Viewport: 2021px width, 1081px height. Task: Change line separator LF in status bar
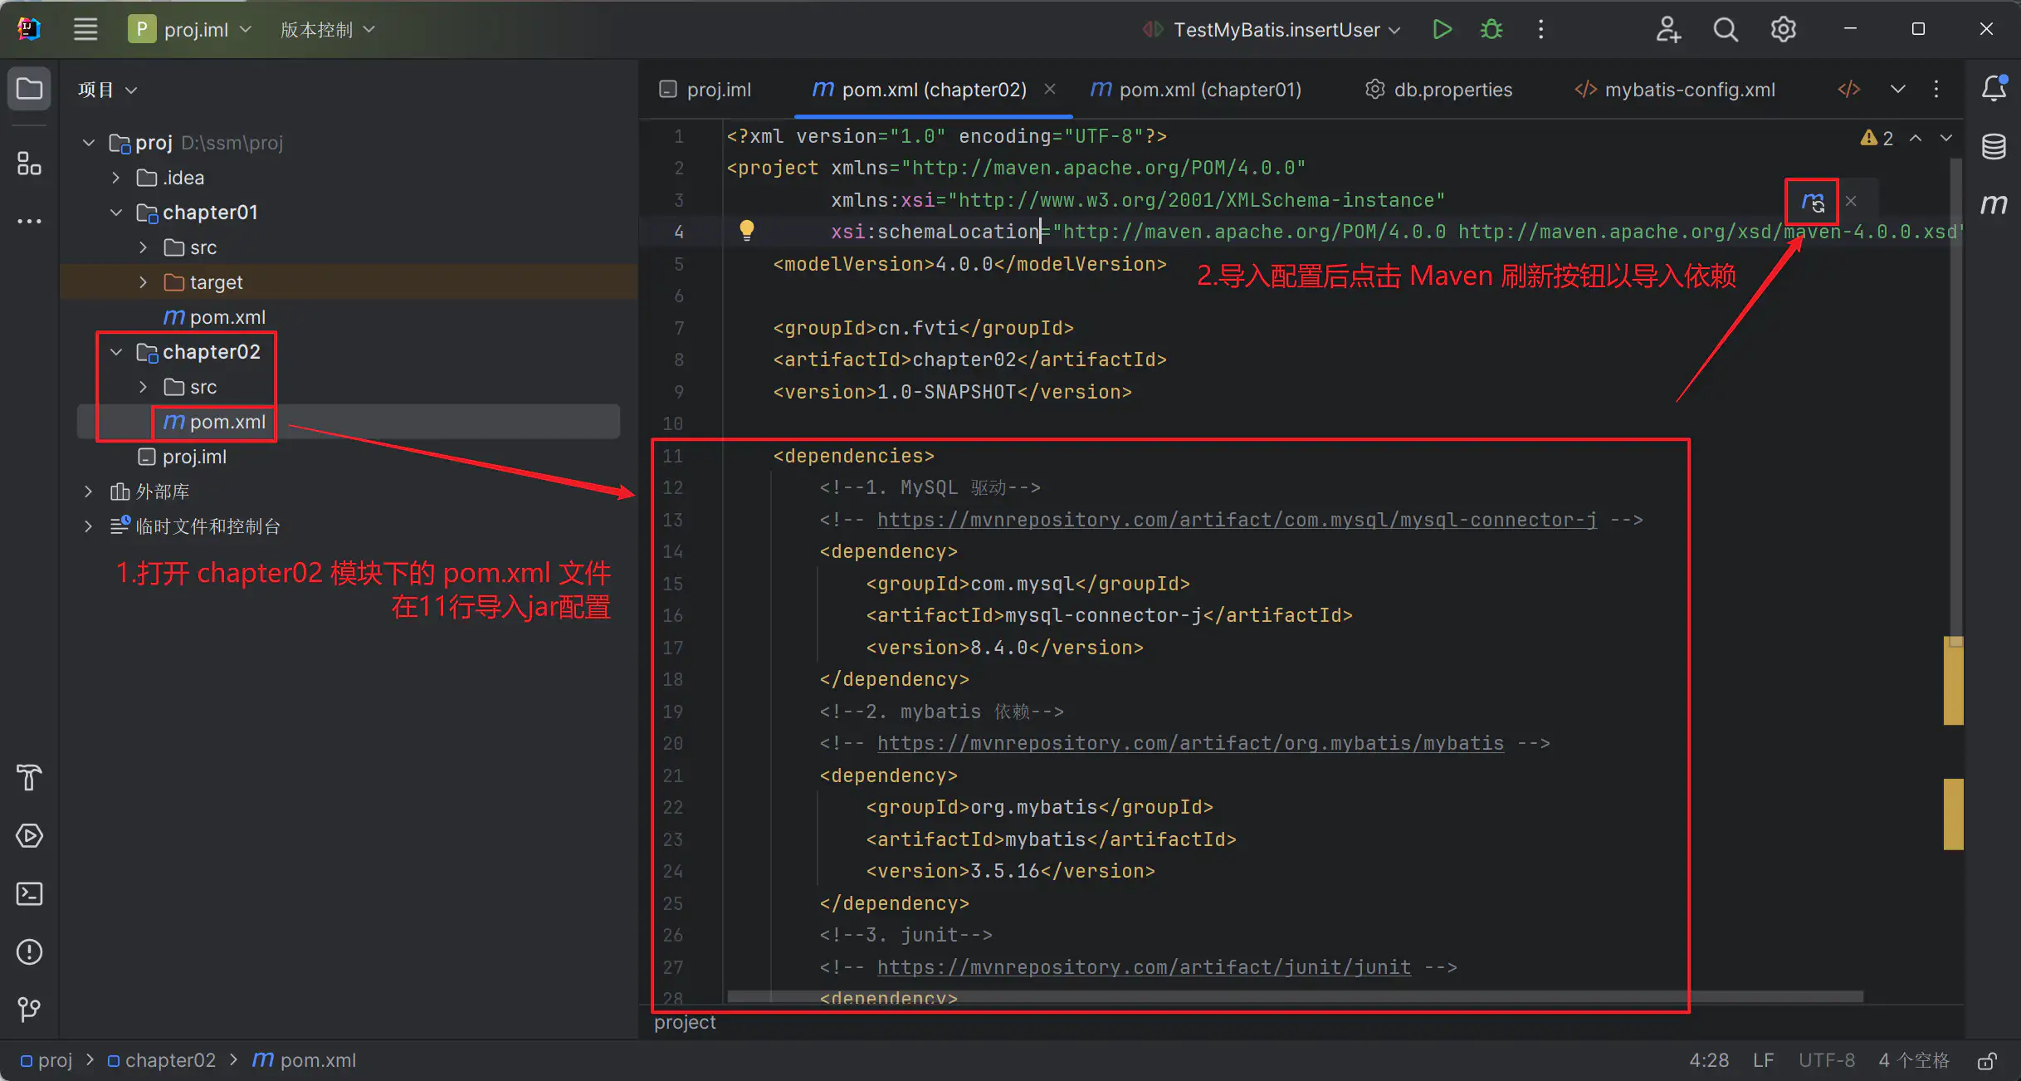tap(1763, 1060)
